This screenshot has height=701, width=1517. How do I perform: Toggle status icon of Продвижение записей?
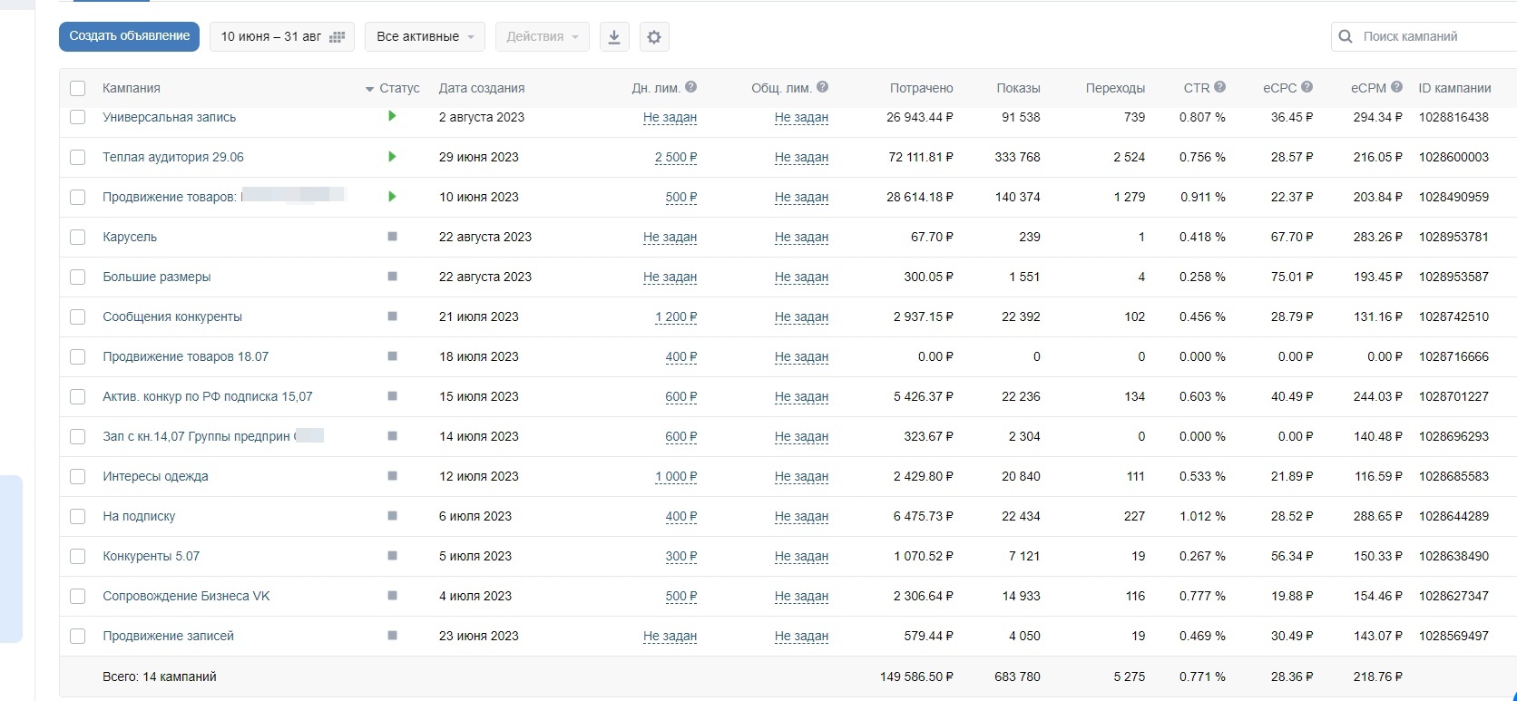pyautogui.click(x=392, y=635)
